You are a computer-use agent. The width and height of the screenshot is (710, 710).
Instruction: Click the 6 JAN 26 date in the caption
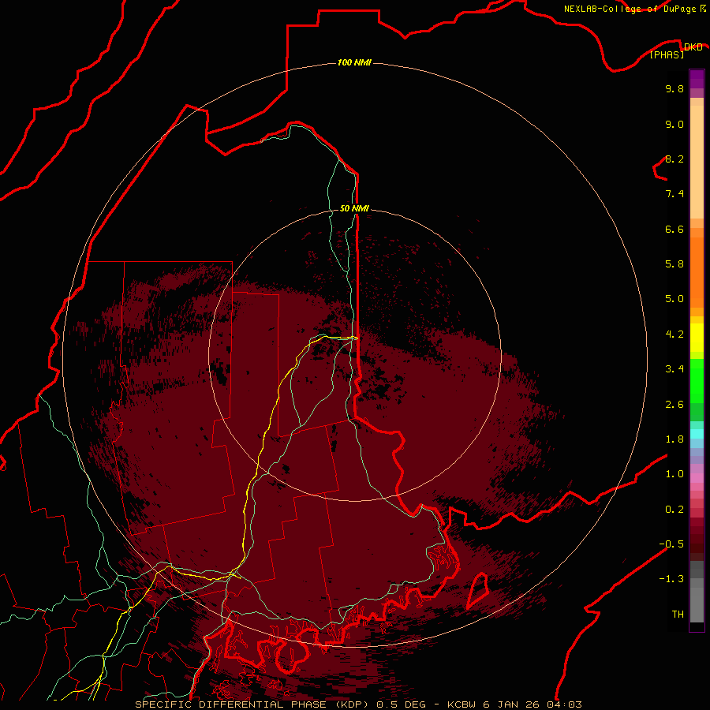(x=513, y=704)
